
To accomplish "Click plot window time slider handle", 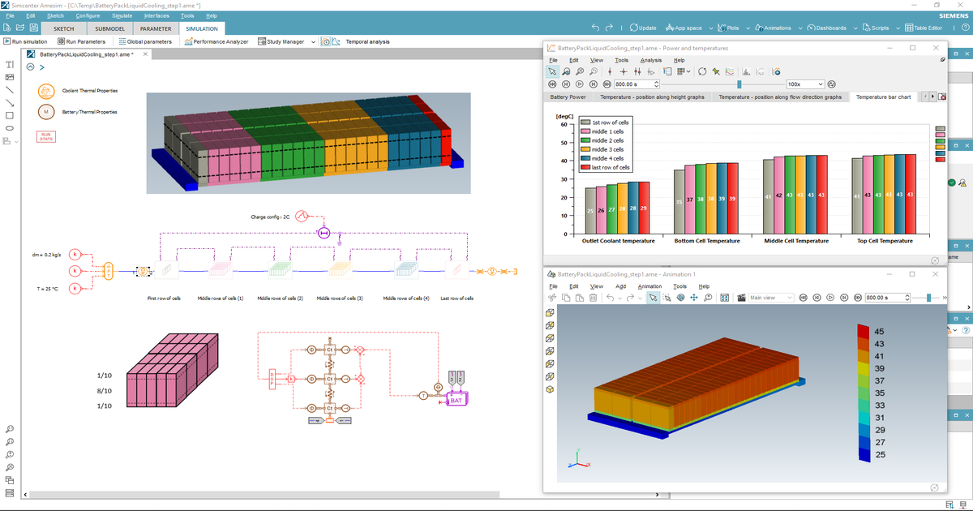I will tap(739, 84).
